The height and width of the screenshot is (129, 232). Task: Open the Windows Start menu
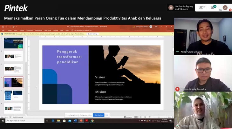[3, 121]
